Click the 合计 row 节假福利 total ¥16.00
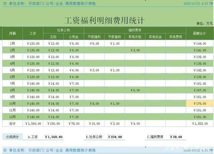Viewport: 214px width, 154px height. [94, 124]
